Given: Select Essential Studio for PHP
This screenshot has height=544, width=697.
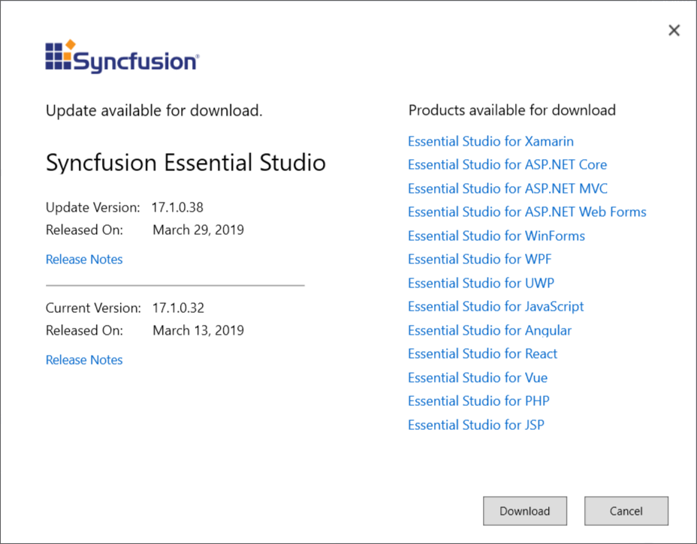Looking at the screenshot, I should [478, 401].
